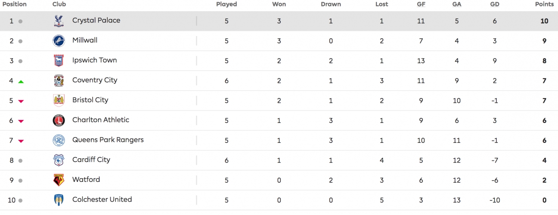Click the Points column header

tap(544, 4)
